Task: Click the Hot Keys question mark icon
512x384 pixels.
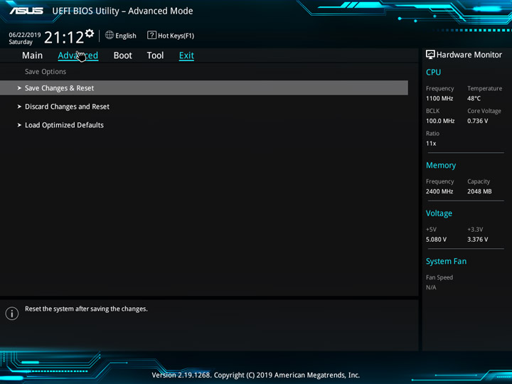Action: point(151,35)
